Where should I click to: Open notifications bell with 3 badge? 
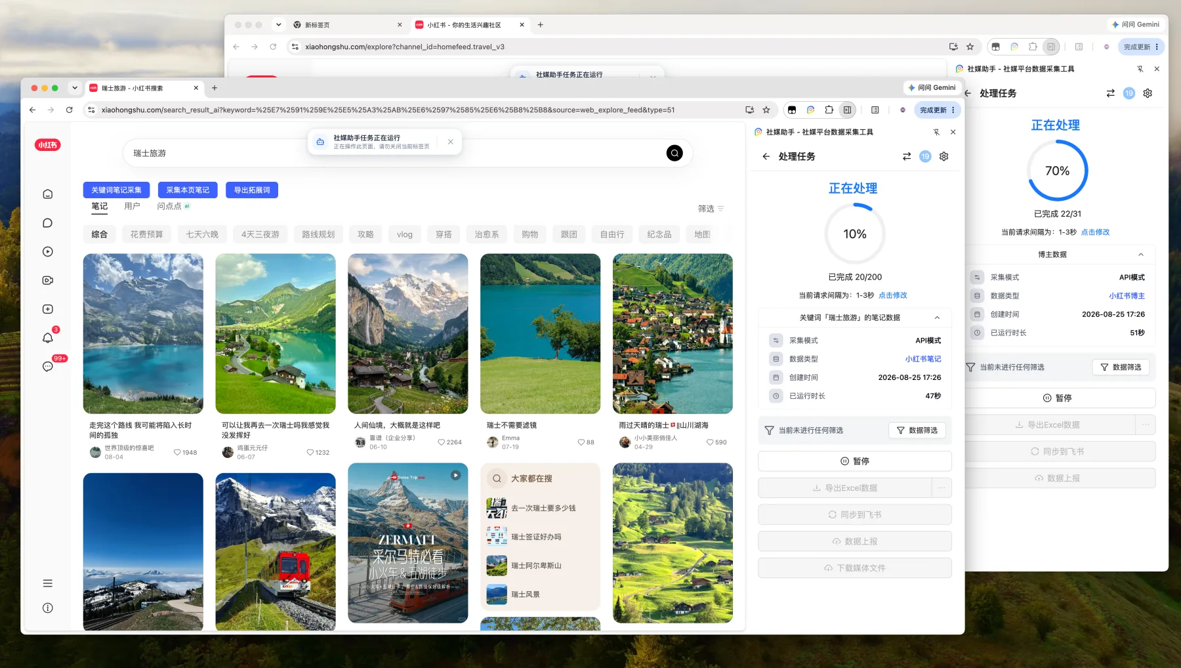[x=48, y=338]
